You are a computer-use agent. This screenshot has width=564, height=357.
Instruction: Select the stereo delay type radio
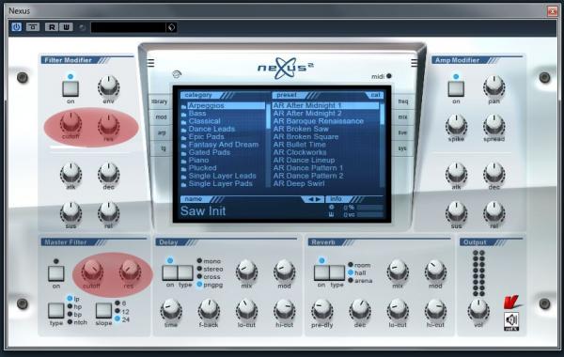[x=199, y=269]
